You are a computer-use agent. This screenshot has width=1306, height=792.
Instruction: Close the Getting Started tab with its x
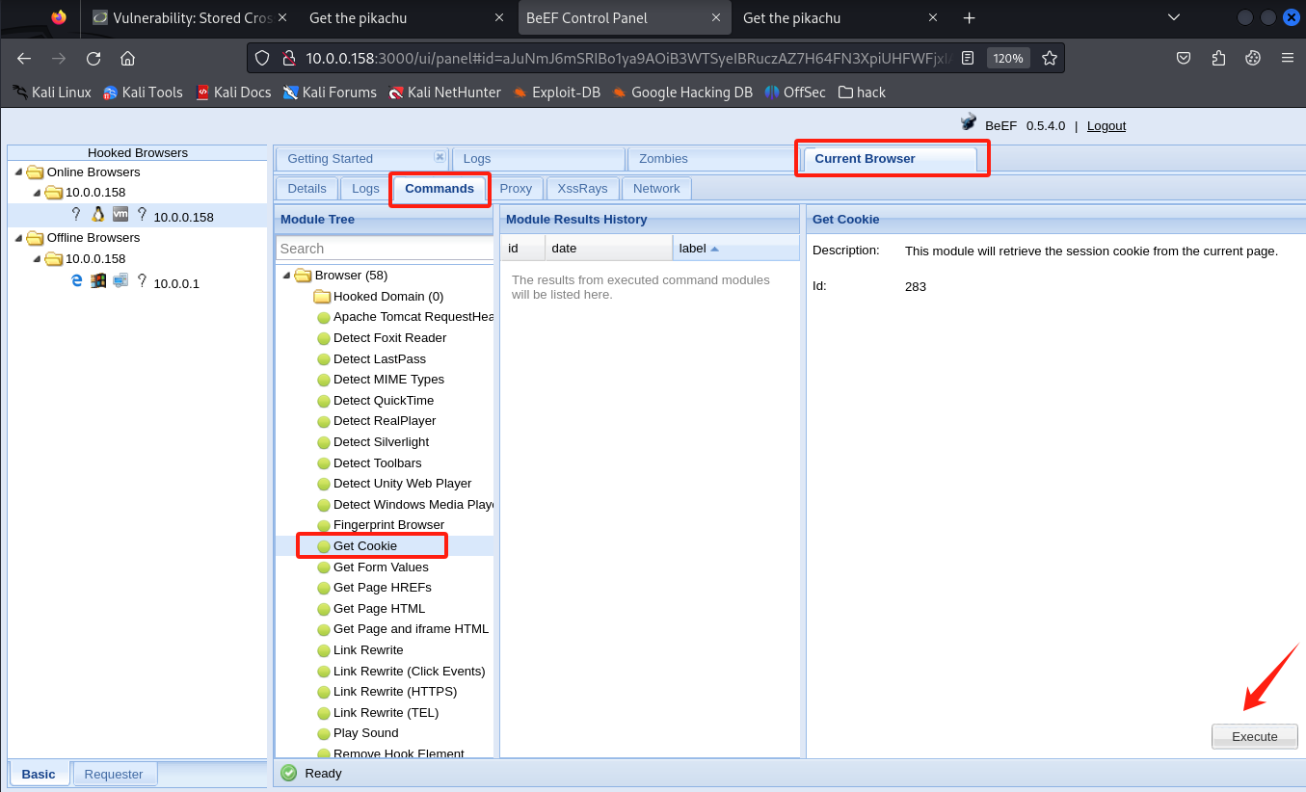tap(440, 157)
